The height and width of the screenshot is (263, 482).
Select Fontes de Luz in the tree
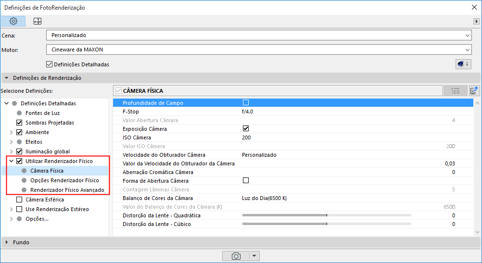(42, 113)
